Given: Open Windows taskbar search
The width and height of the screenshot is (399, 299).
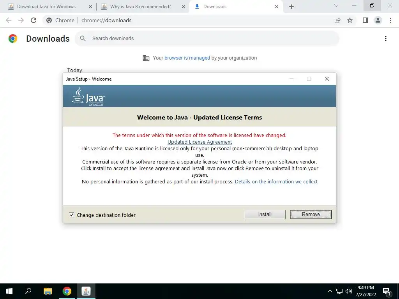Looking at the screenshot, I should (x=28, y=291).
